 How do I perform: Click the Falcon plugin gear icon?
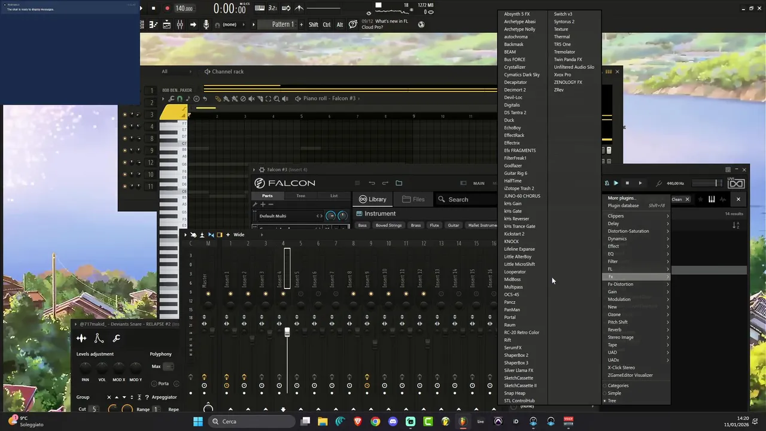pyautogui.click(x=262, y=169)
